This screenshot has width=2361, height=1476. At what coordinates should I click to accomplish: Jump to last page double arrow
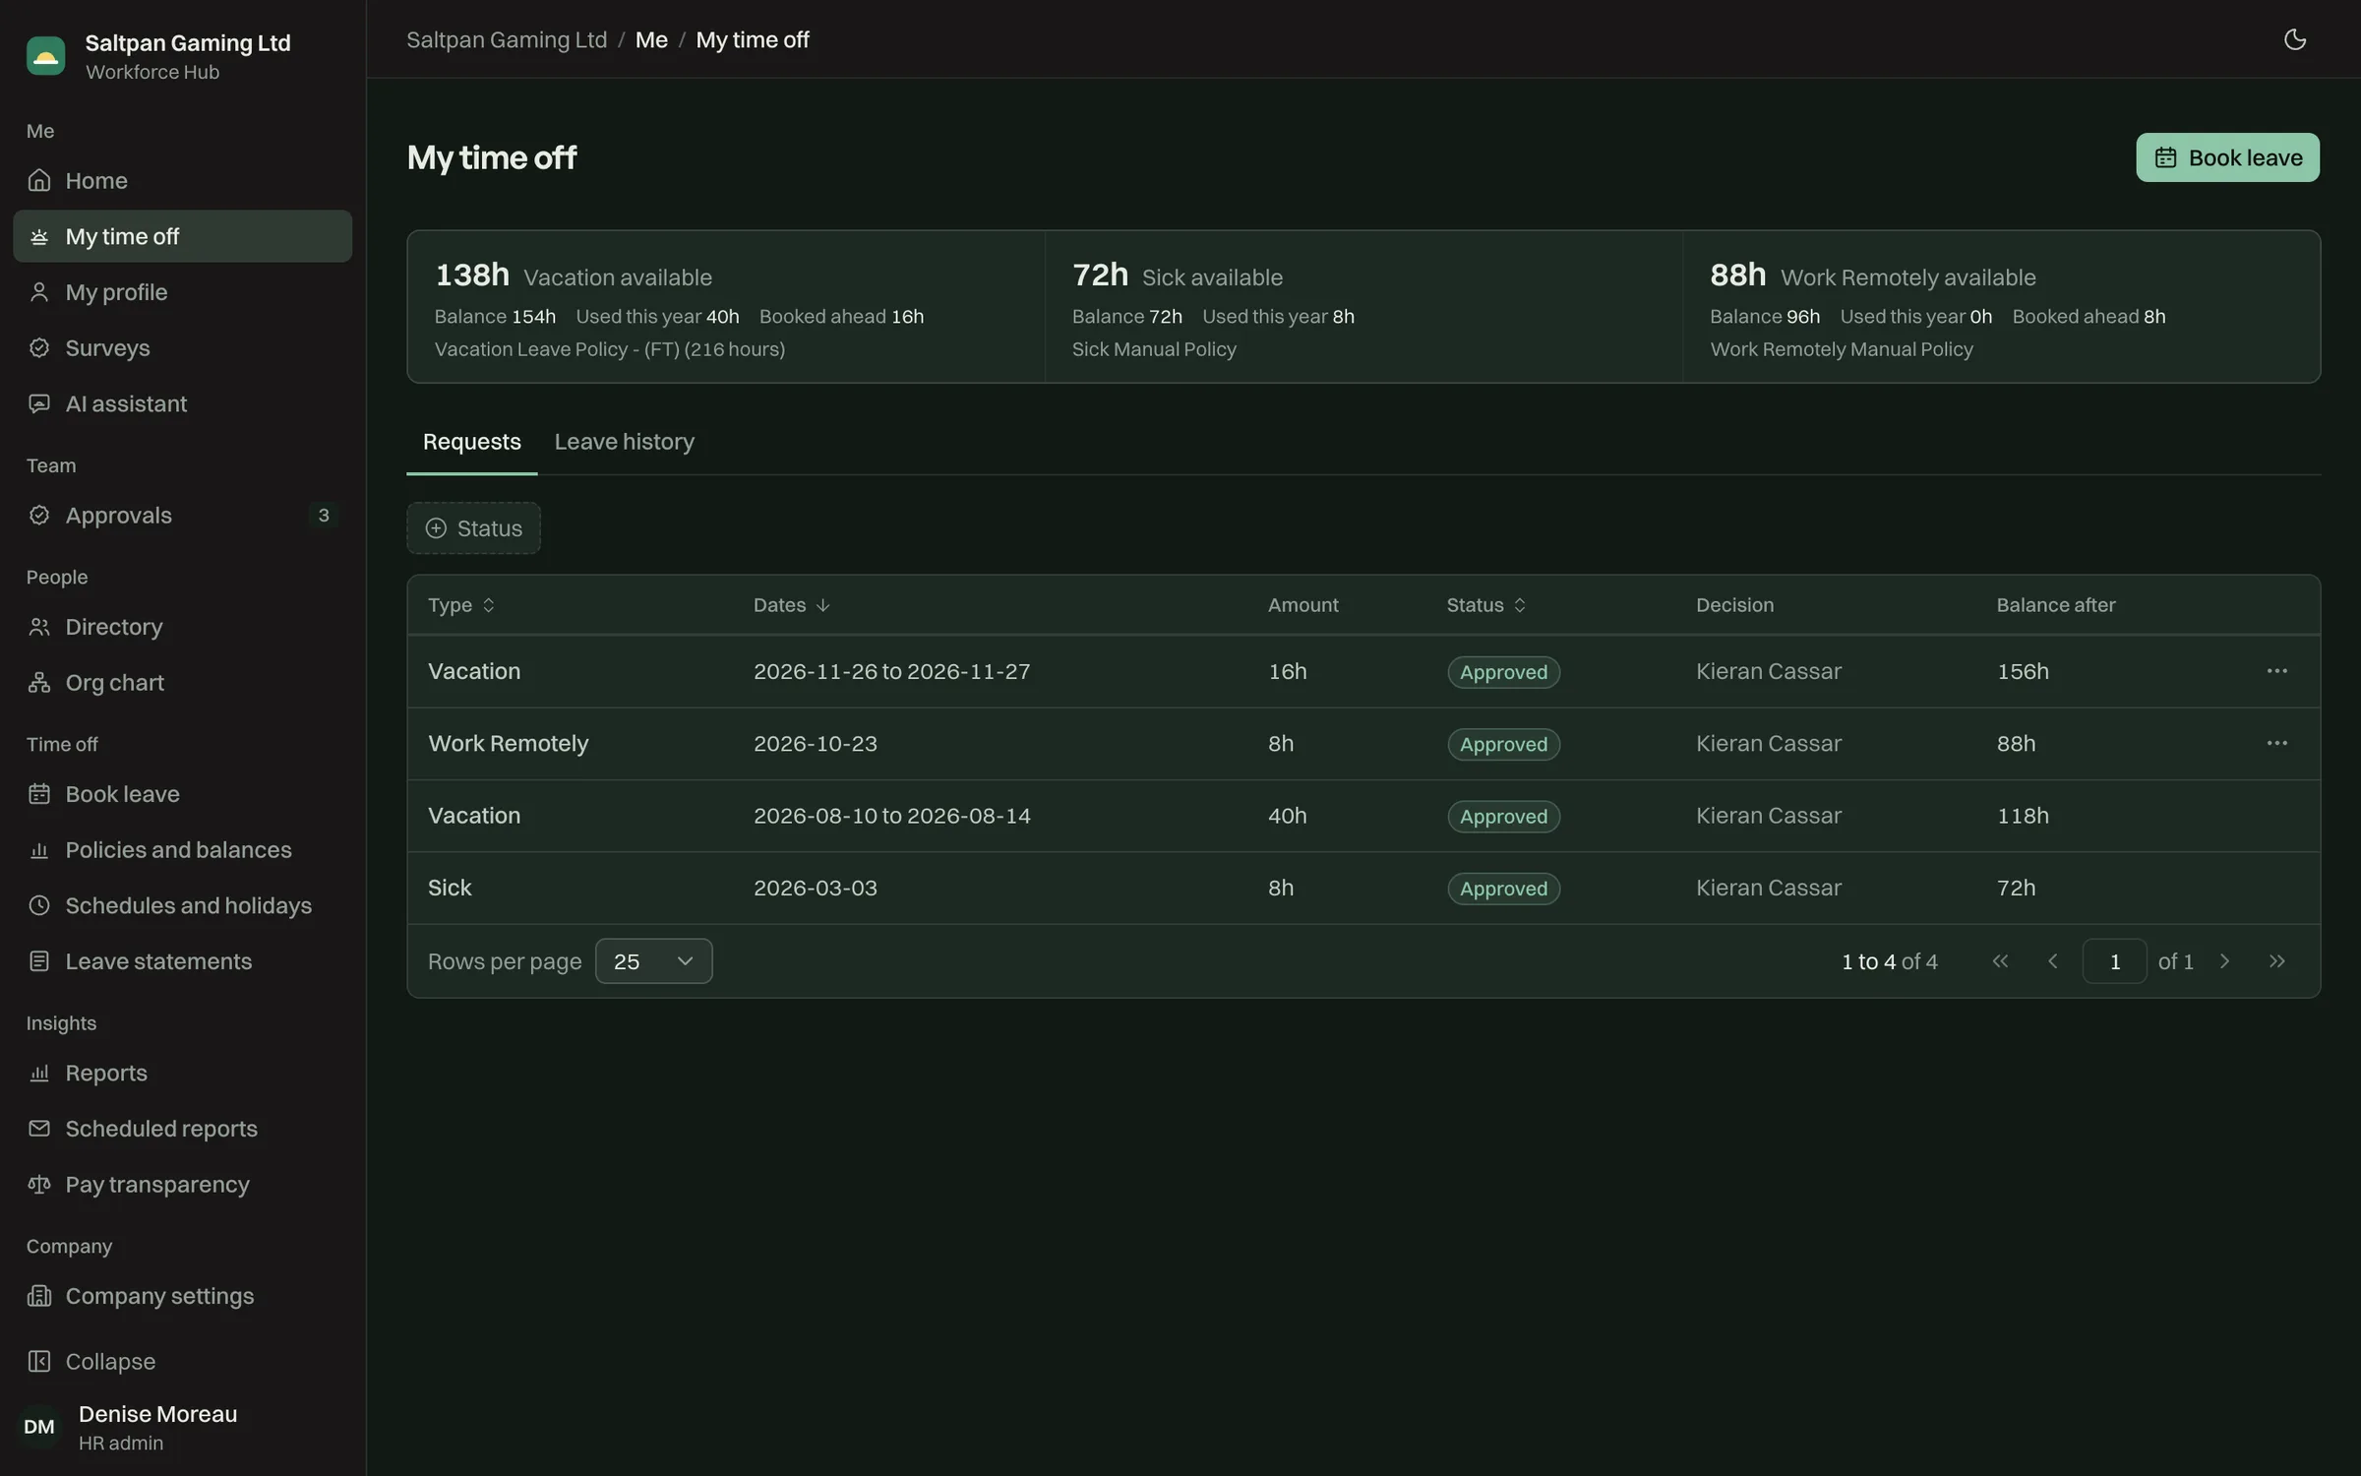(x=2276, y=961)
